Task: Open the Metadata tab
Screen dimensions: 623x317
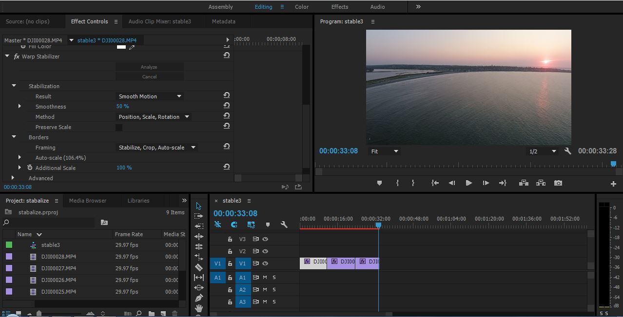Action: (224, 21)
